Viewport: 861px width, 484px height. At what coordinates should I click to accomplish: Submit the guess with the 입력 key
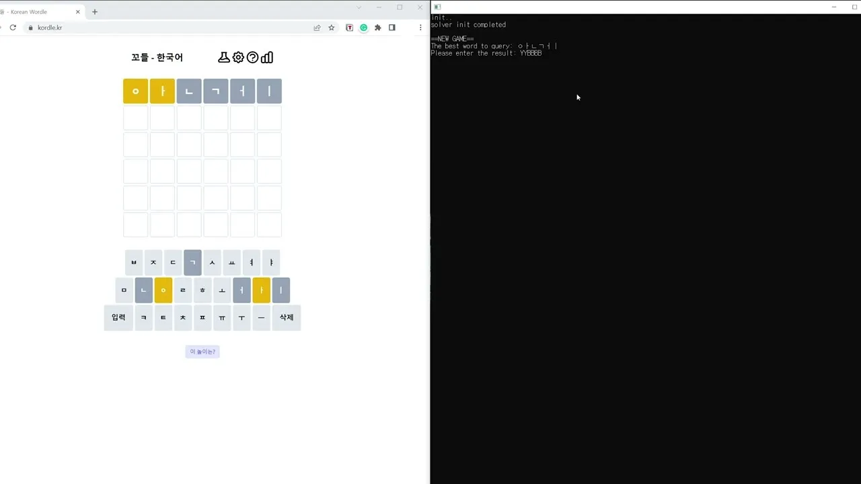[x=118, y=317]
